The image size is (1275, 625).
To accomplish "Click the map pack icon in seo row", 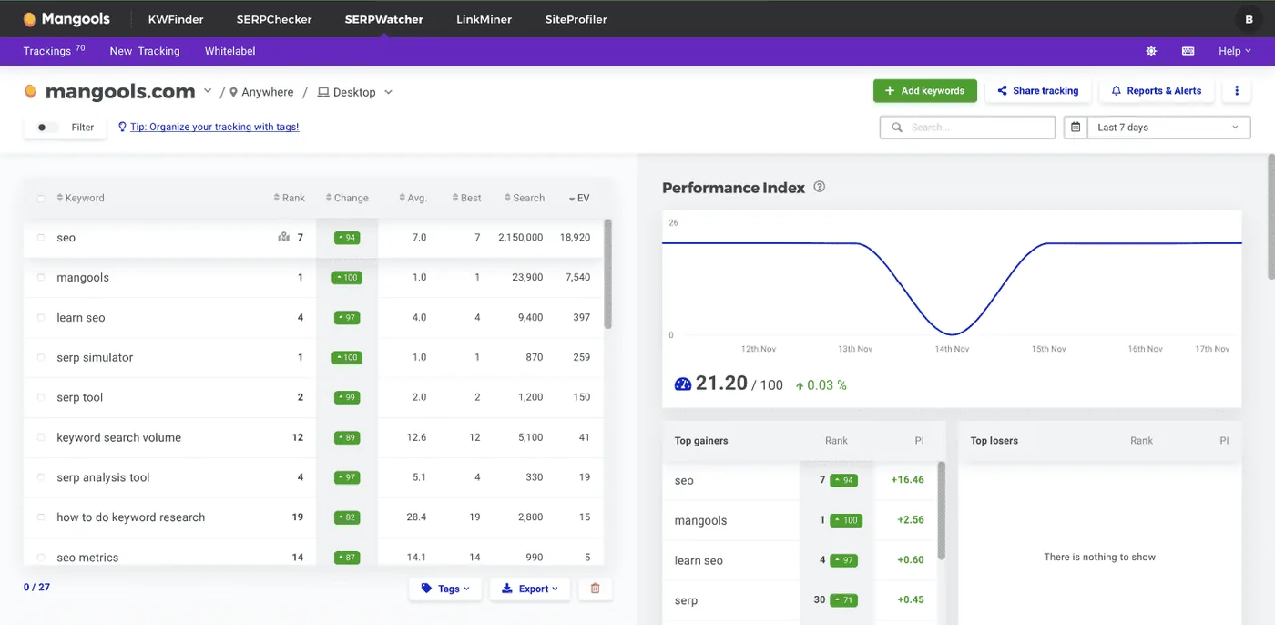I will (x=283, y=237).
